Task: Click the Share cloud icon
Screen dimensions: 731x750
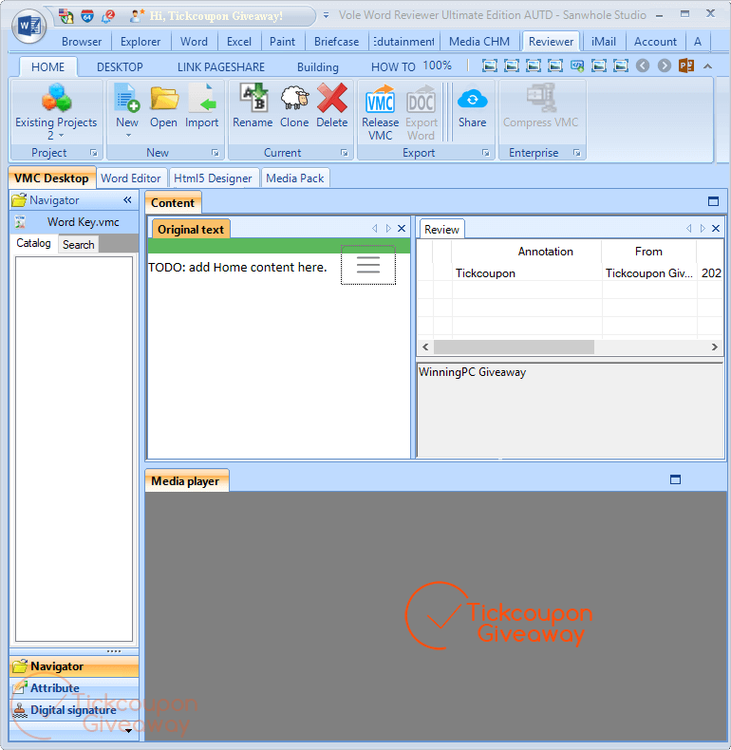Action: click(472, 99)
